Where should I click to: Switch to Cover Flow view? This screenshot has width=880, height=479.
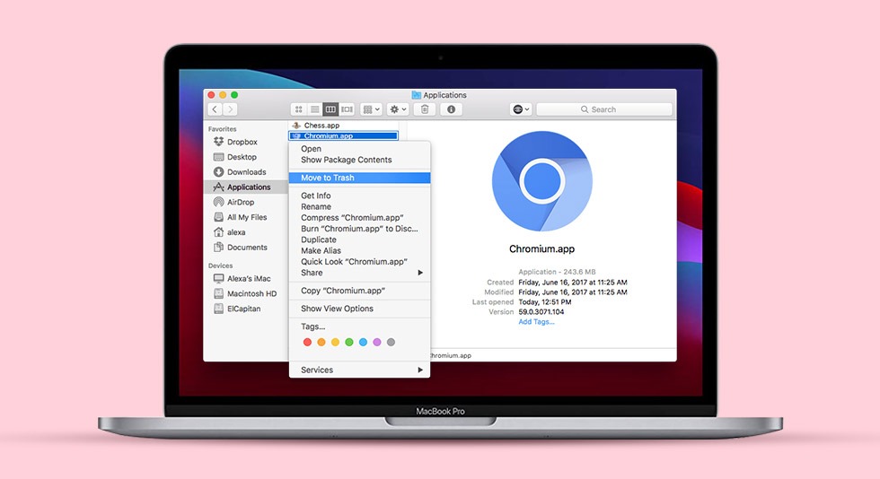point(347,109)
